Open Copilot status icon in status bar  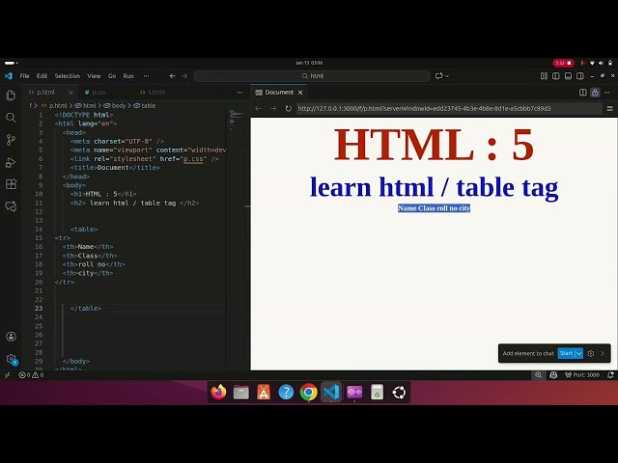pyautogui.click(x=553, y=375)
